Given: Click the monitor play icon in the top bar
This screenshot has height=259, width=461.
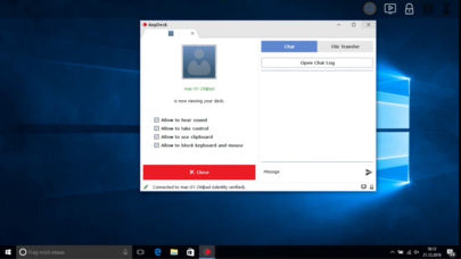Looking at the screenshot, I should (390, 9).
